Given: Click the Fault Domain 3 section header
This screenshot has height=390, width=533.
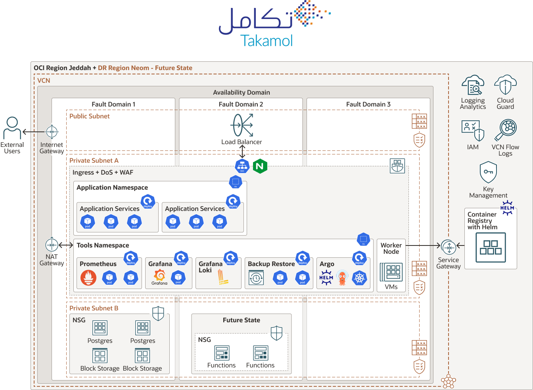Looking at the screenshot, I should click(368, 104).
